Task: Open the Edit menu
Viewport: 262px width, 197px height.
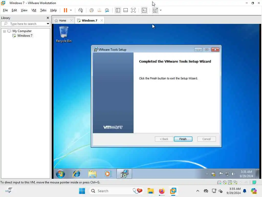Action: 14,10
